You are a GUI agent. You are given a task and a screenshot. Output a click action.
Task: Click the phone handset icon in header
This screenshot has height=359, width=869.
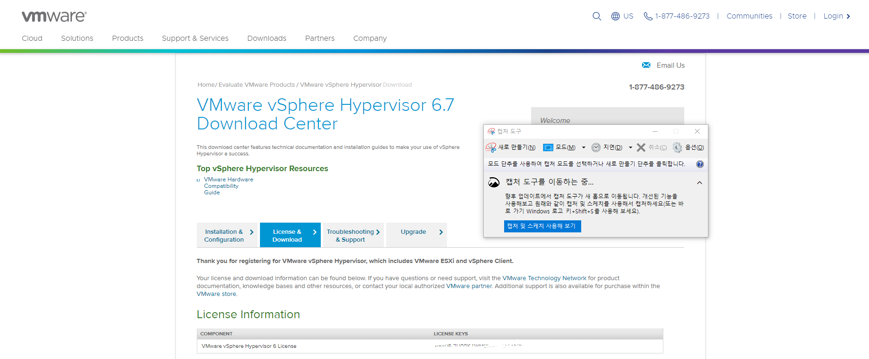coord(648,16)
